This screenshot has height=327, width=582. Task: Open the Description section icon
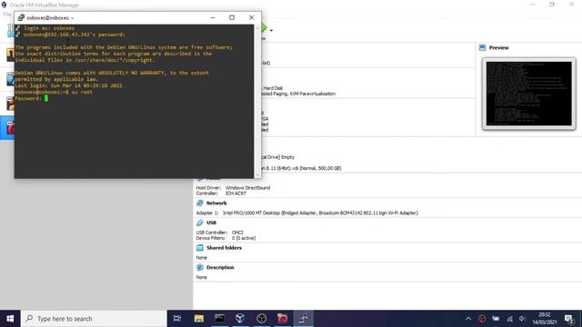pos(200,267)
